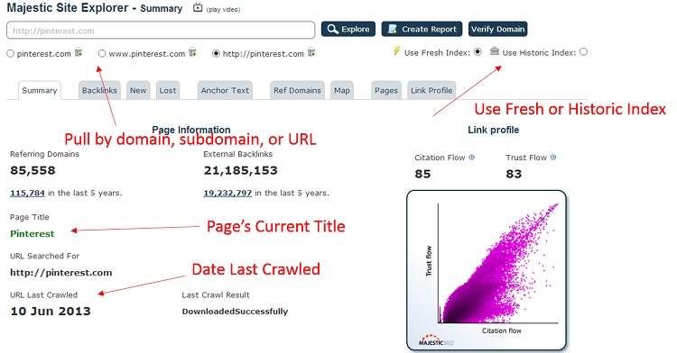Viewport: 677px width, 353px height.
Task: Click the Trust Flow help icon
Action: (x=553, y=157)
